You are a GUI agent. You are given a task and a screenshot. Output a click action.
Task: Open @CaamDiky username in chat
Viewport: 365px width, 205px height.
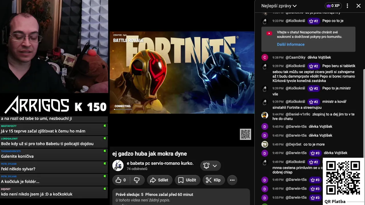tap(295, 58)
